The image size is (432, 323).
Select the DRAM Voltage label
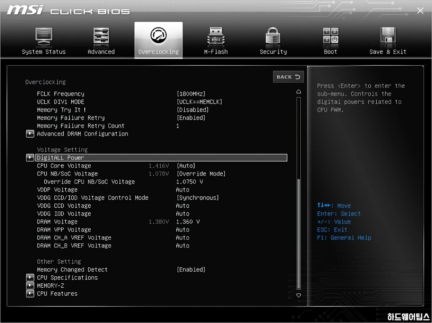pos(57,222)
